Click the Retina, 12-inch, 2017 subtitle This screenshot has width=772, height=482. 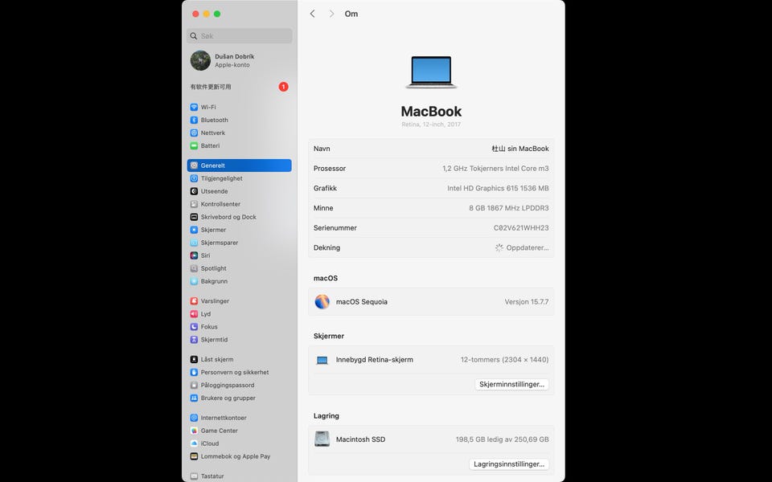(x=431, y=125)
